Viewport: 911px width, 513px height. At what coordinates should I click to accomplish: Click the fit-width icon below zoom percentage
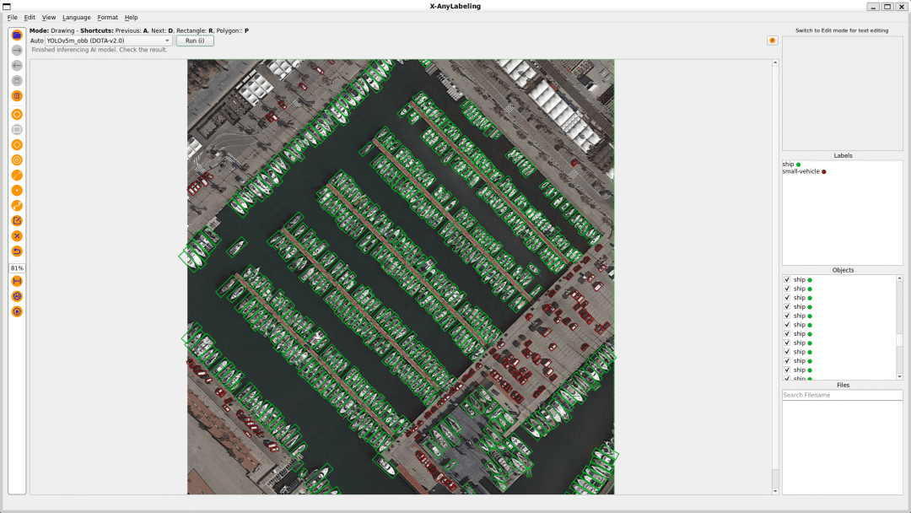coord(17,281)
